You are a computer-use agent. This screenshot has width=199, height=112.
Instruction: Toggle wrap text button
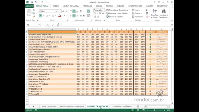(x=88, y=11)
